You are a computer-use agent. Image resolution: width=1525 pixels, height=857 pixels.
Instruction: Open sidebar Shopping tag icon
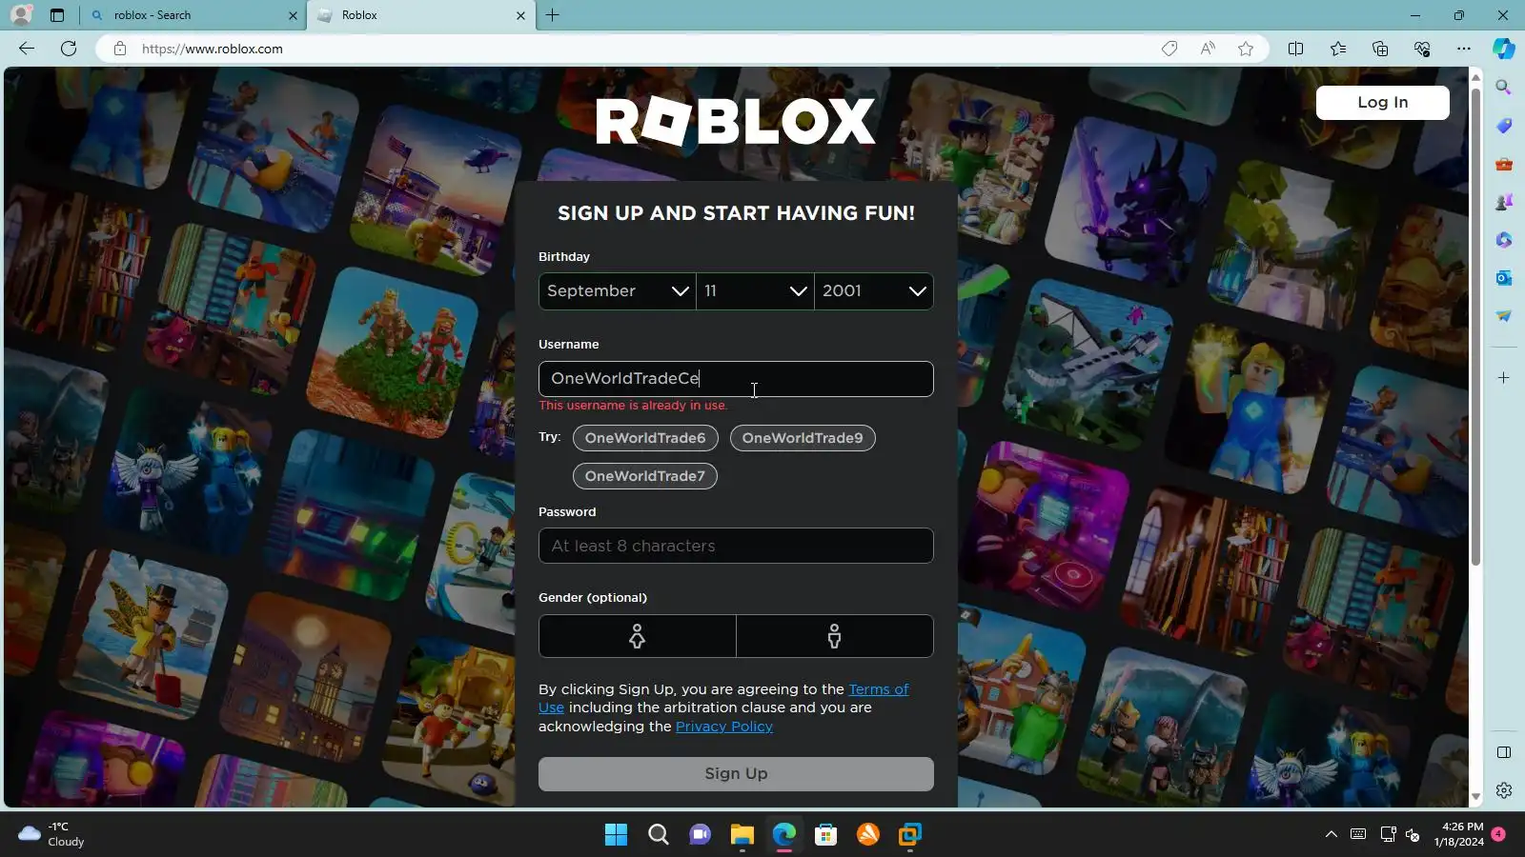(x=1504, y=126)
